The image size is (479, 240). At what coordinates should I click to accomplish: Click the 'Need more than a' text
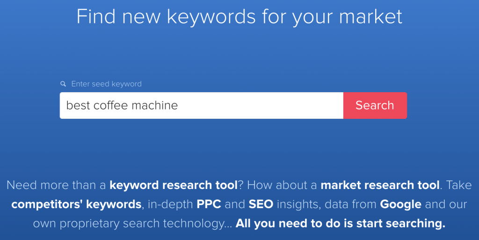click(56, 185)
